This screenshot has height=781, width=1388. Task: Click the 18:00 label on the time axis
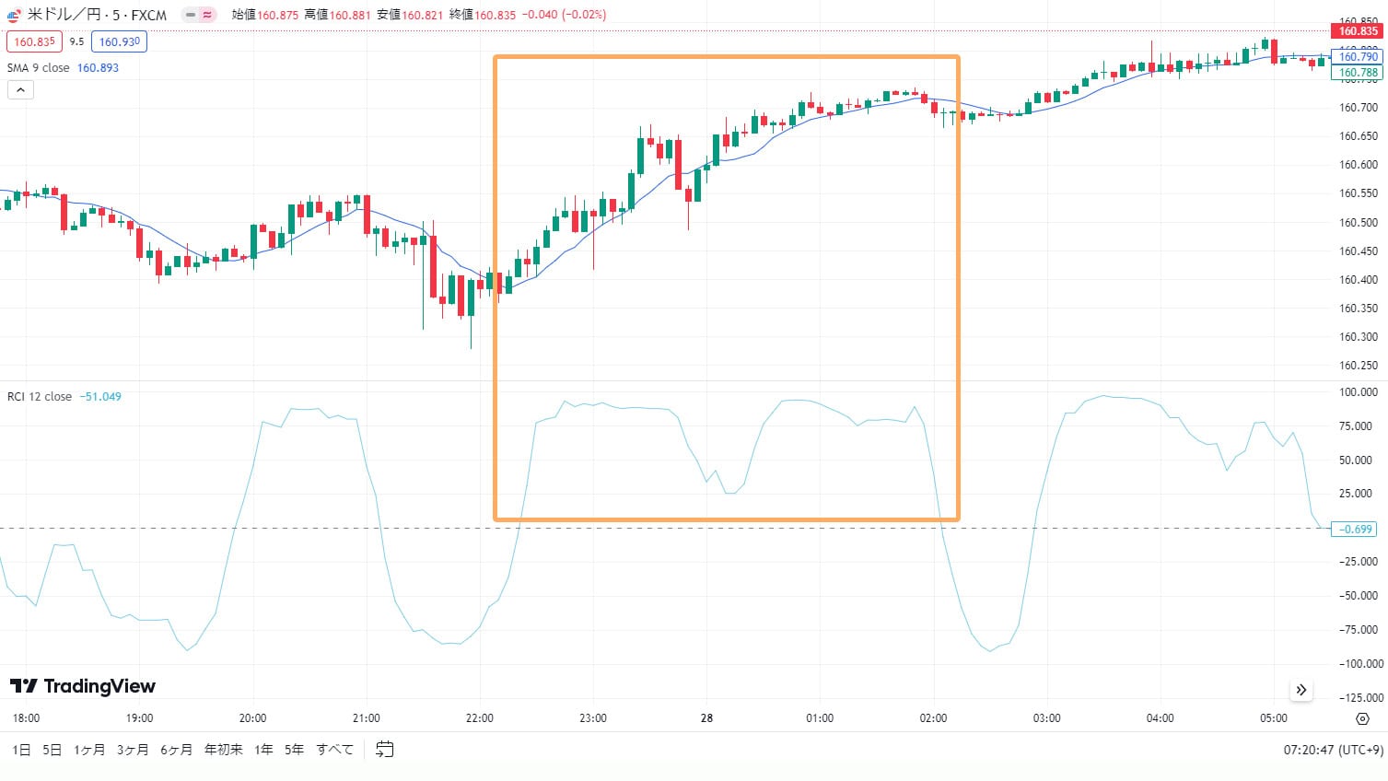coord(26,718)
